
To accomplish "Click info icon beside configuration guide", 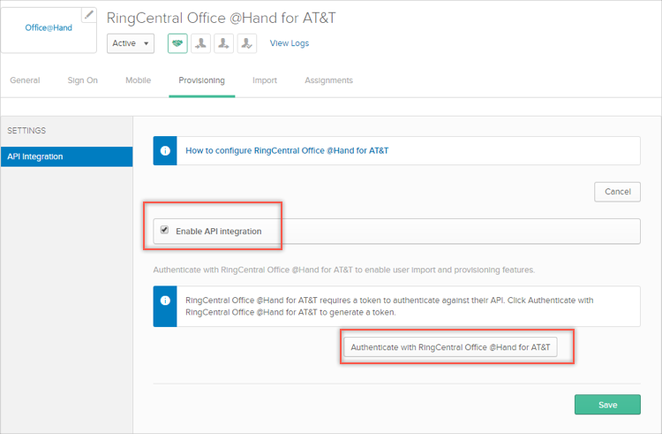I will click(165, 150).
